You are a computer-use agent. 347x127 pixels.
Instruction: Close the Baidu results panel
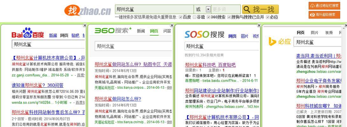(x=85, y=25)
